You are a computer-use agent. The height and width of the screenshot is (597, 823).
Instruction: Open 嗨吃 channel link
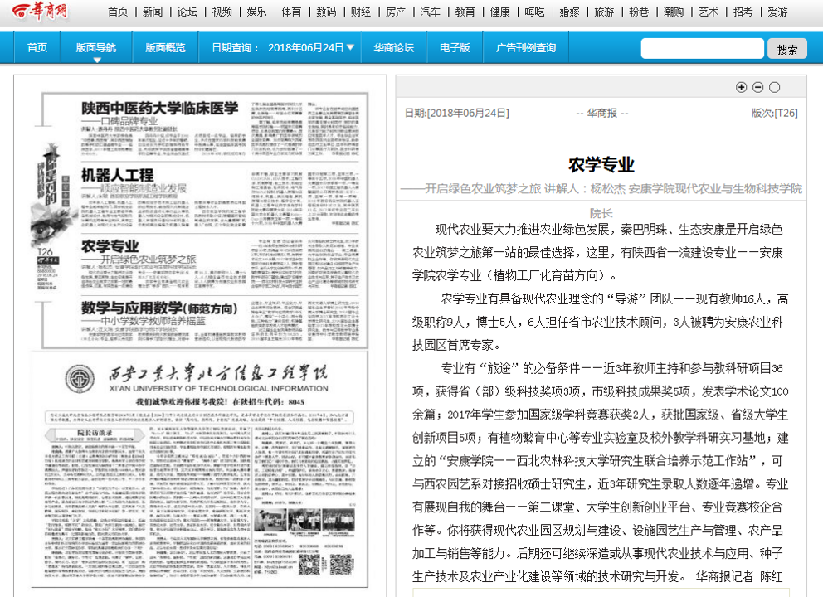click(534, 12)
